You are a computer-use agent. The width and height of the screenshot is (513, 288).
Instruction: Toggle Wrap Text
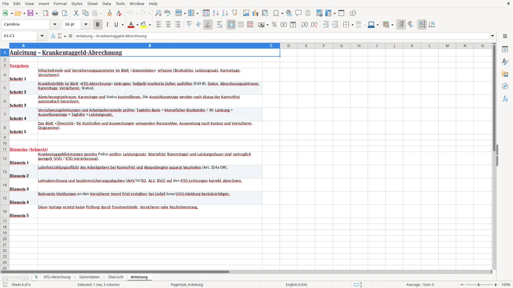[x=220, y=25]
